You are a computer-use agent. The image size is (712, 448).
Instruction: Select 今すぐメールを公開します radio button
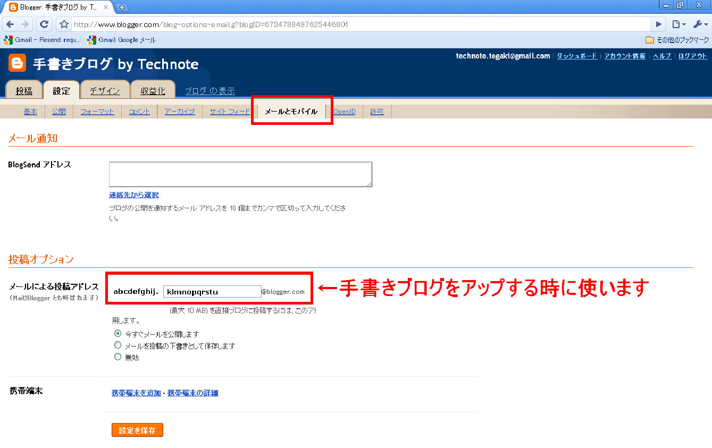118,333
